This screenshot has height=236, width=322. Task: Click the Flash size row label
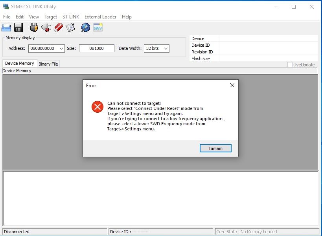pyautogui.click(x=201, y=59)
